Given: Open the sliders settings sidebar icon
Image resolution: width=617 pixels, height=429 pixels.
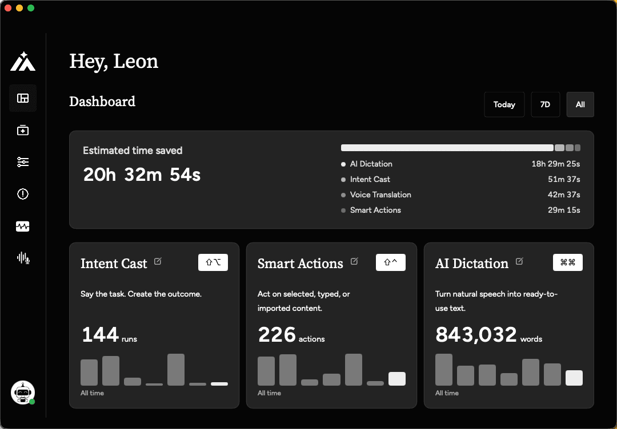Looking at the screenshot, I should 23,162.
